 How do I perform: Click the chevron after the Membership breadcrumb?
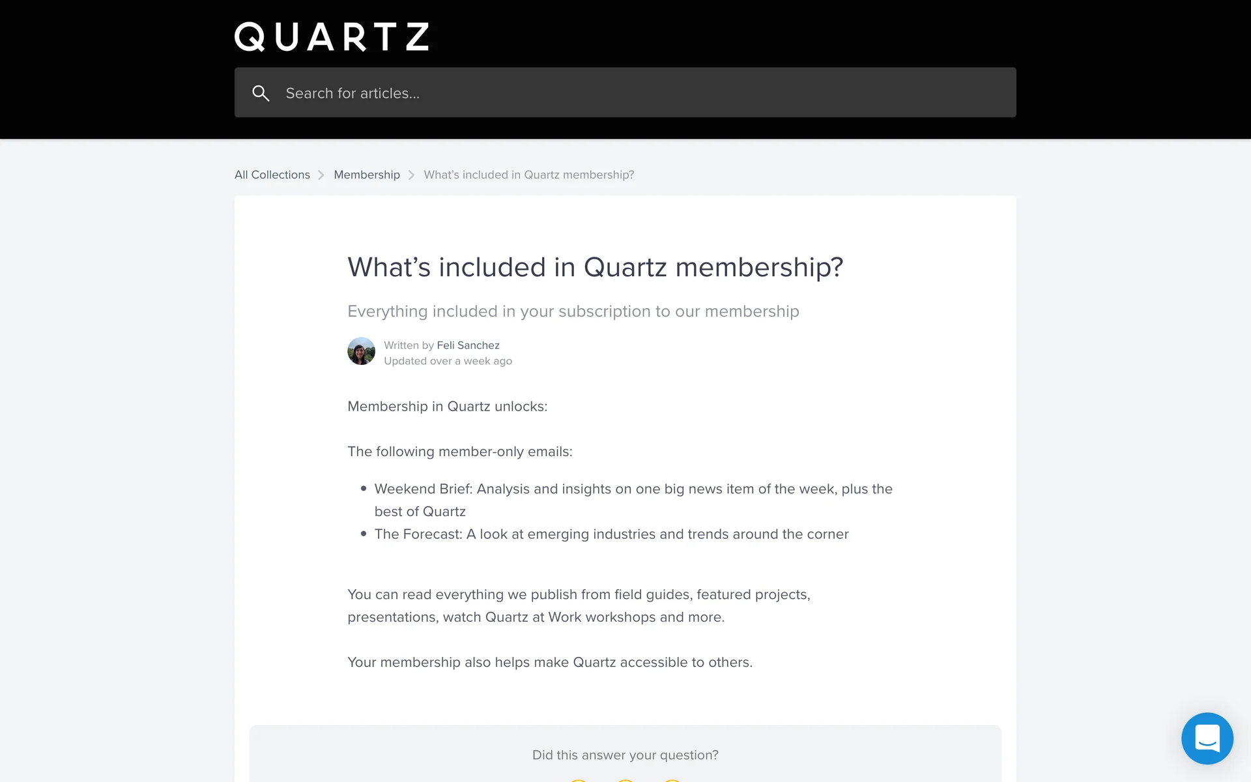(411, 175)
